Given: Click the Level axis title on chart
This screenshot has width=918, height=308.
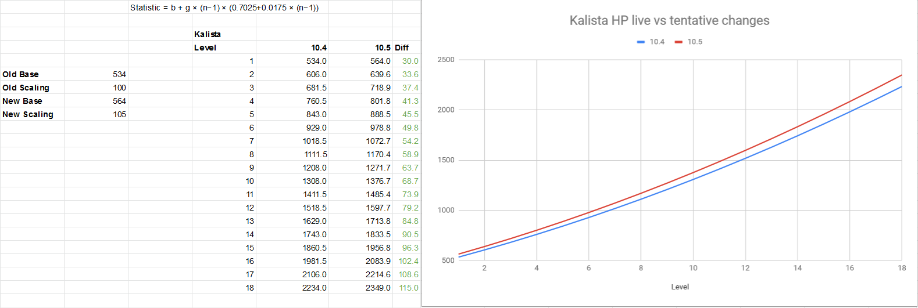Looking at the screenshot, I should [x=680, y=287].
